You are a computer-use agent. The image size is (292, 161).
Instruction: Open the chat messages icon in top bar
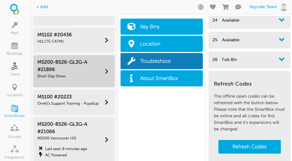click(x=238, y=7)
